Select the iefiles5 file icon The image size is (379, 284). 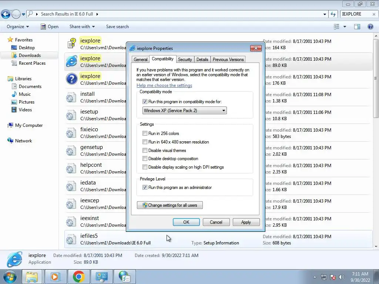(71, 239)
